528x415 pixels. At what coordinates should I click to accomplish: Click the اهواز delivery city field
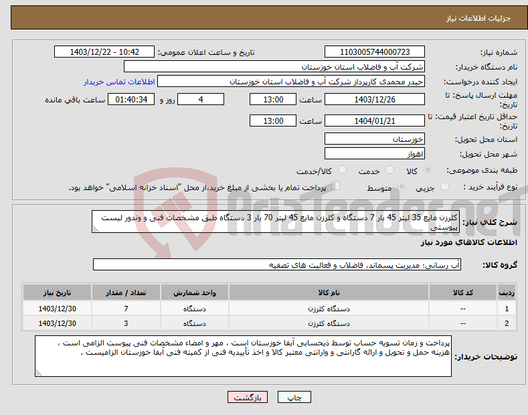pyautogui.click(x=375, y=153)
